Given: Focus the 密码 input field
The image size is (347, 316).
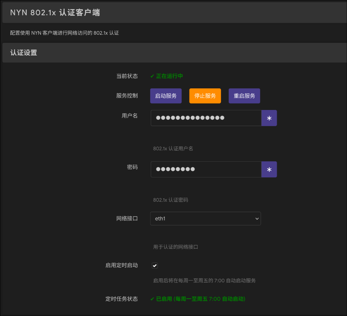Looking at the screenshot, I should click(206, 169).
